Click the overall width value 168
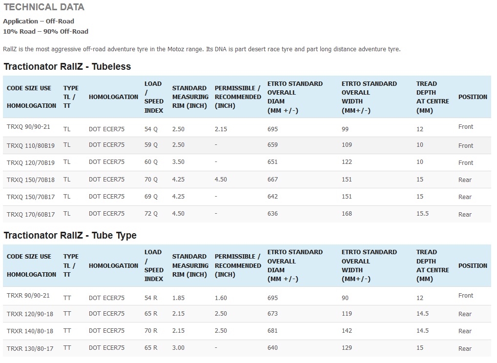Screen dimensions: 497x363 click(347, 214)
